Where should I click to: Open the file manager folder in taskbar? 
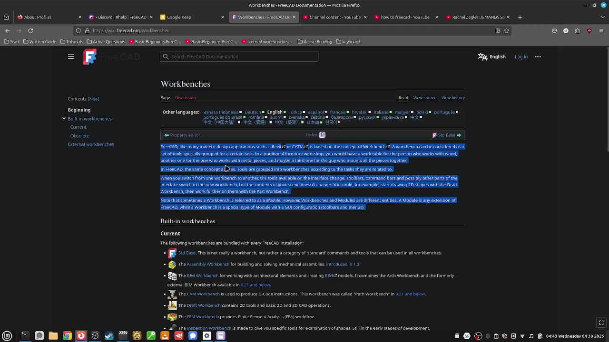tap(53, 336)
